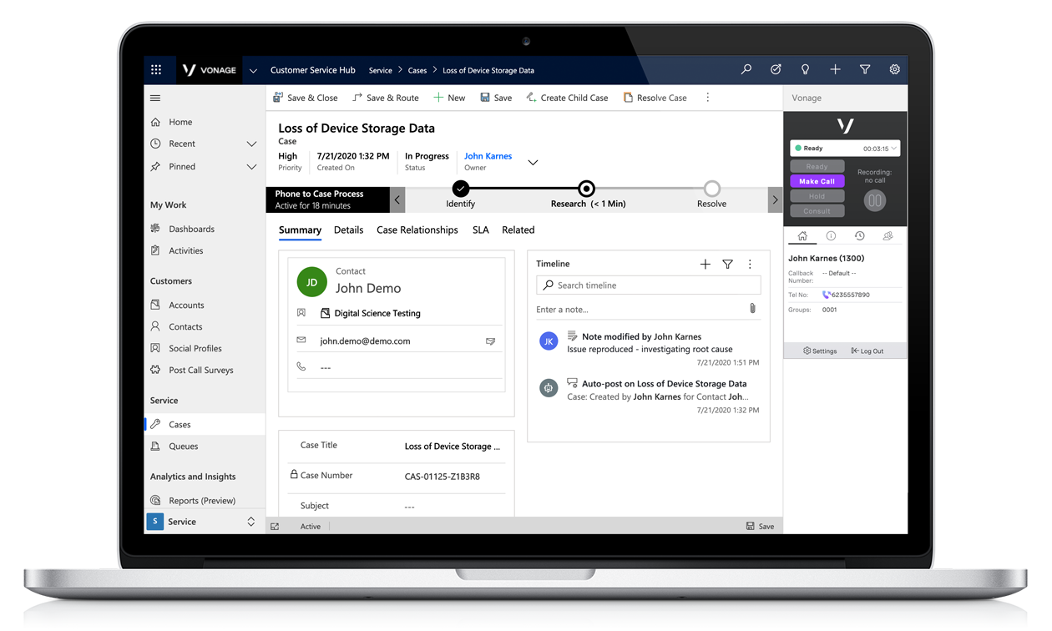Open the Related tab

(x=518, y=230)
